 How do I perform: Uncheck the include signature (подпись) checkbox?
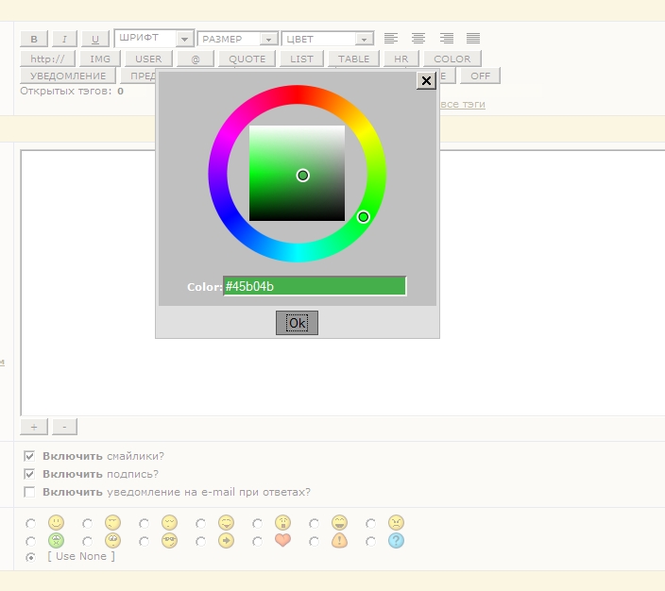29,474
